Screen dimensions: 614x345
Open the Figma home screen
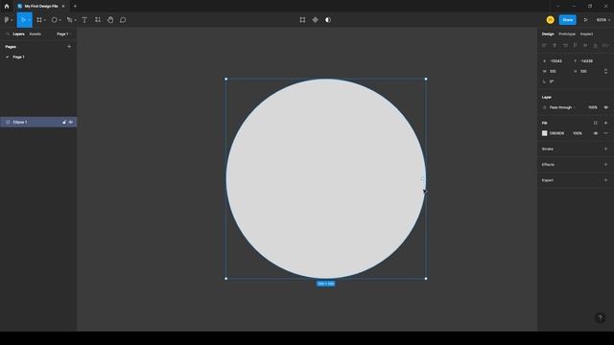pyautogui.click(x=7, y=7)
